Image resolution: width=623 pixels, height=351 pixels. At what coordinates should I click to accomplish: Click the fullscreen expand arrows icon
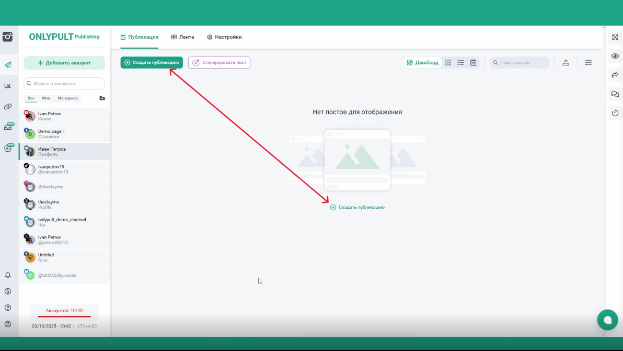click(615, 38)
